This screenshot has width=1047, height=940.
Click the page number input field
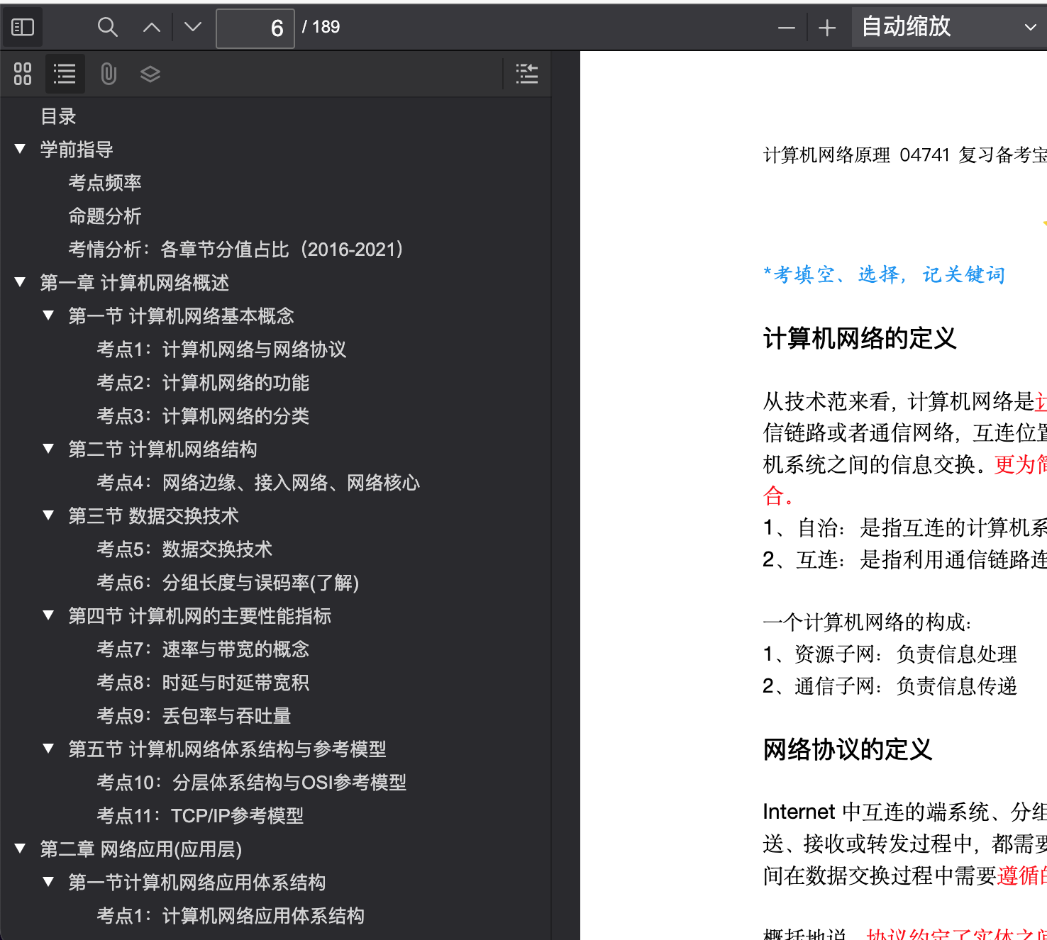[255, 28]
